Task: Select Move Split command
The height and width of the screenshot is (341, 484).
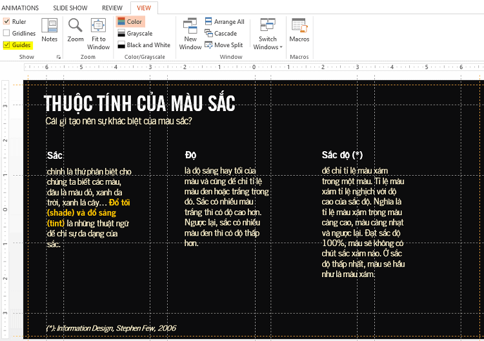Action: 224,45
